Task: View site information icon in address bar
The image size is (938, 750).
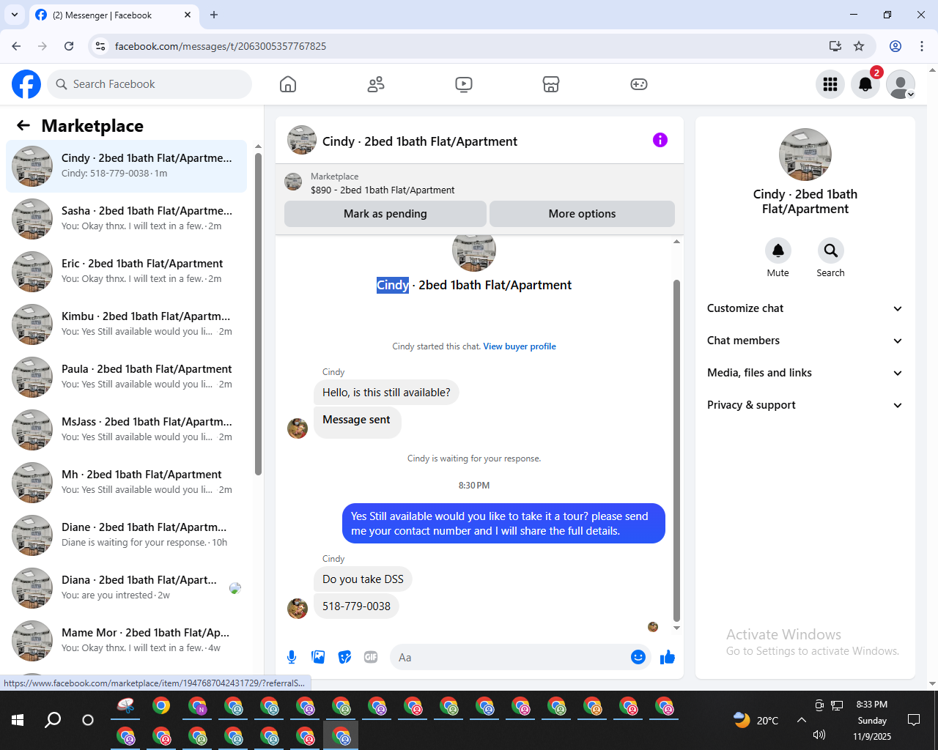Action: pos(100,46)
